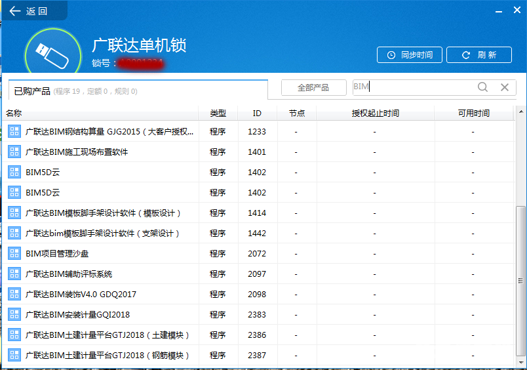This screenshot has height=370, width=527.
Task: Click the vertical scrollbar thumb
Action: click(520, 281)
